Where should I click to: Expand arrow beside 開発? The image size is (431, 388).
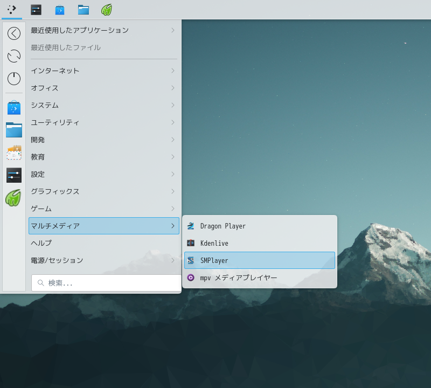173,140
